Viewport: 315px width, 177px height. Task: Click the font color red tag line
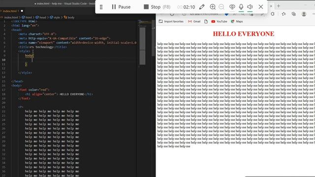[x=33, y=89]
